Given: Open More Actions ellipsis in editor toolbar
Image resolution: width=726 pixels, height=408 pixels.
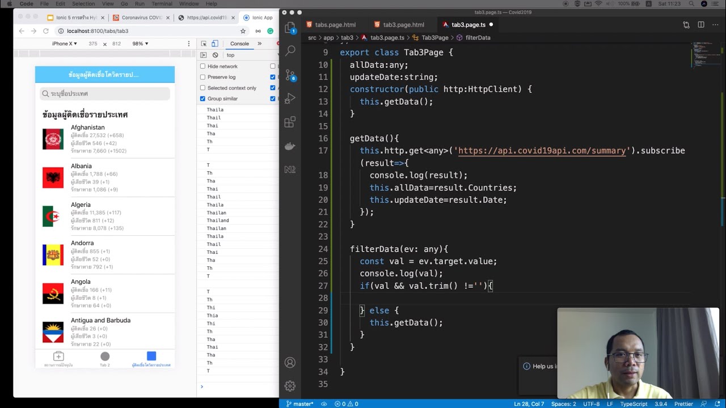Looking at the screenshot, I should [715, 25].
